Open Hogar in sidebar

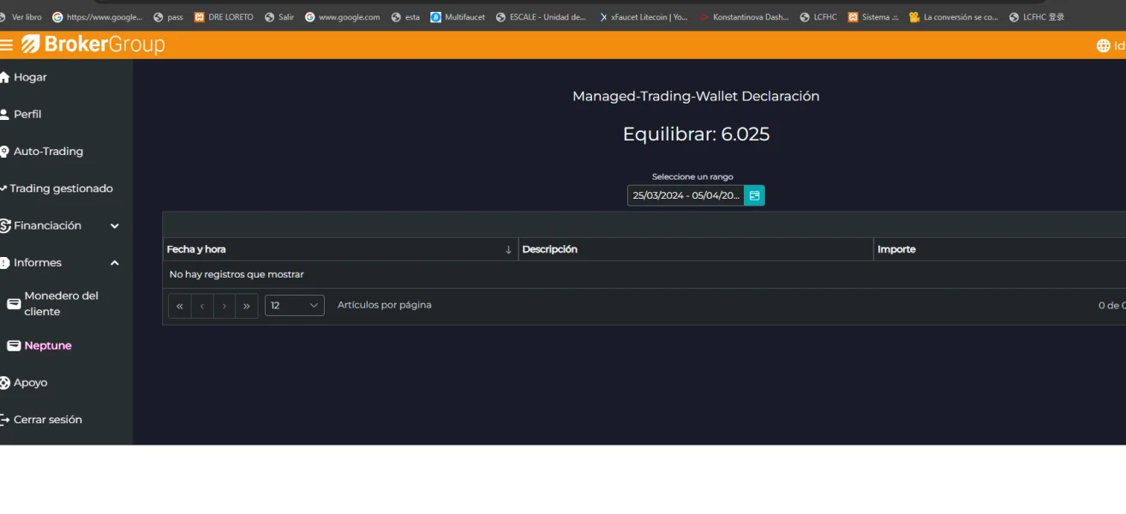click(30, 77)
